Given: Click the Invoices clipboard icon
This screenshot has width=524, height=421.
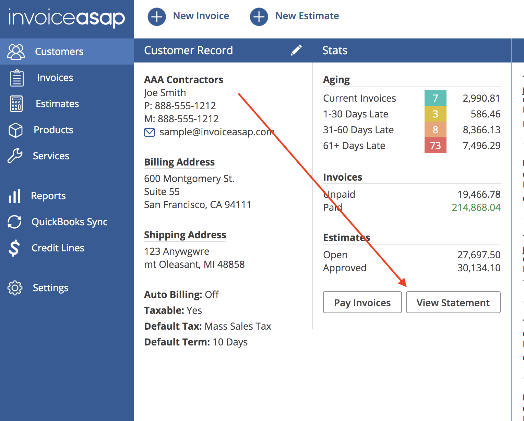Looking at the screenshot, I should tap(16, 78).
